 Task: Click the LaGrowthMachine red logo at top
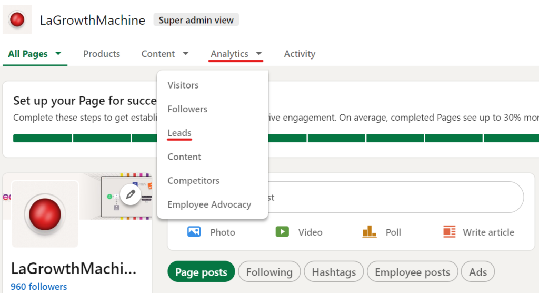[17, 20]
